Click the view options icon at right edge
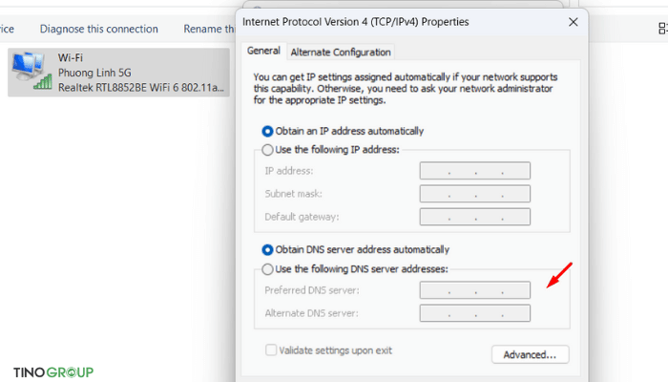 (662, 29)
